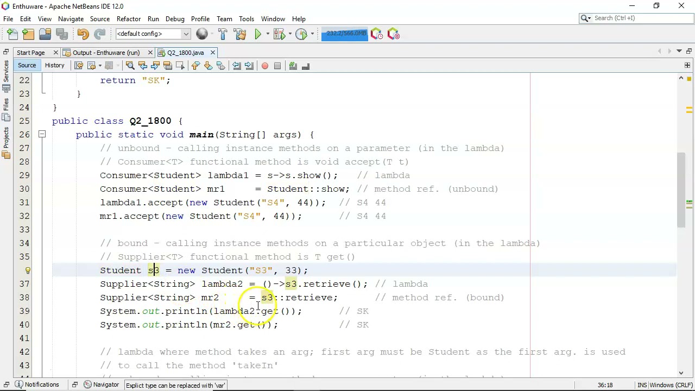Click the Find Selection magnifier icon
The height and width of the screenshot is (391, 695).
130,66
